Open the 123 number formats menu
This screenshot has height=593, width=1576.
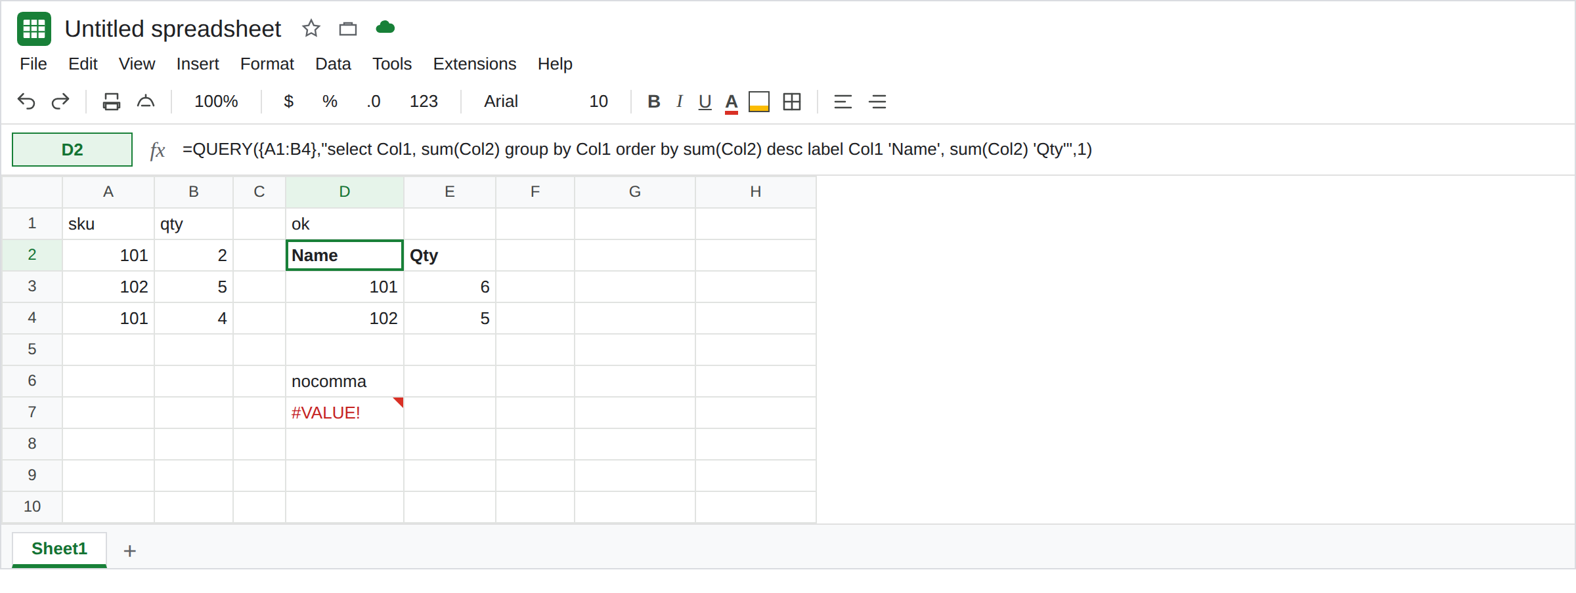tap(424, 102)
